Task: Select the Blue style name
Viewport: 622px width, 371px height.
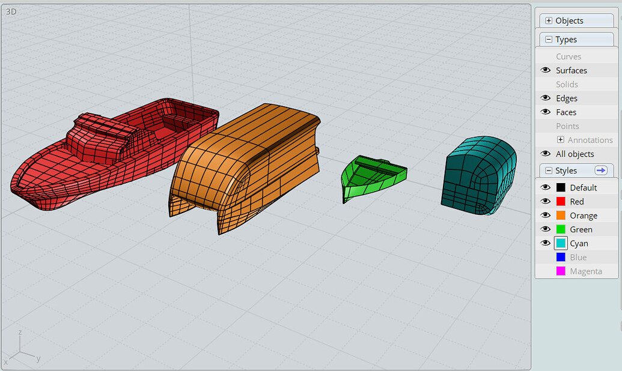Action: point(578,258)
